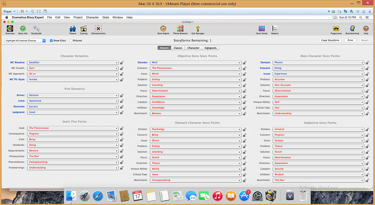
Task: Click the Revert button
Action: tap(365, 41)
